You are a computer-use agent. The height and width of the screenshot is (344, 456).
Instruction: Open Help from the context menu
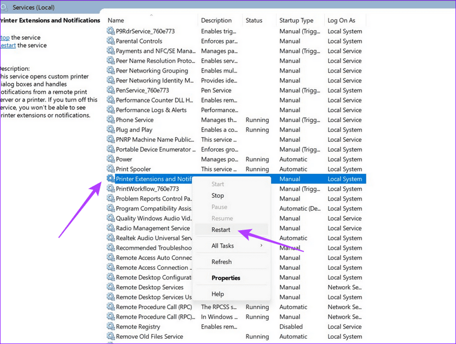coord(218,294)
